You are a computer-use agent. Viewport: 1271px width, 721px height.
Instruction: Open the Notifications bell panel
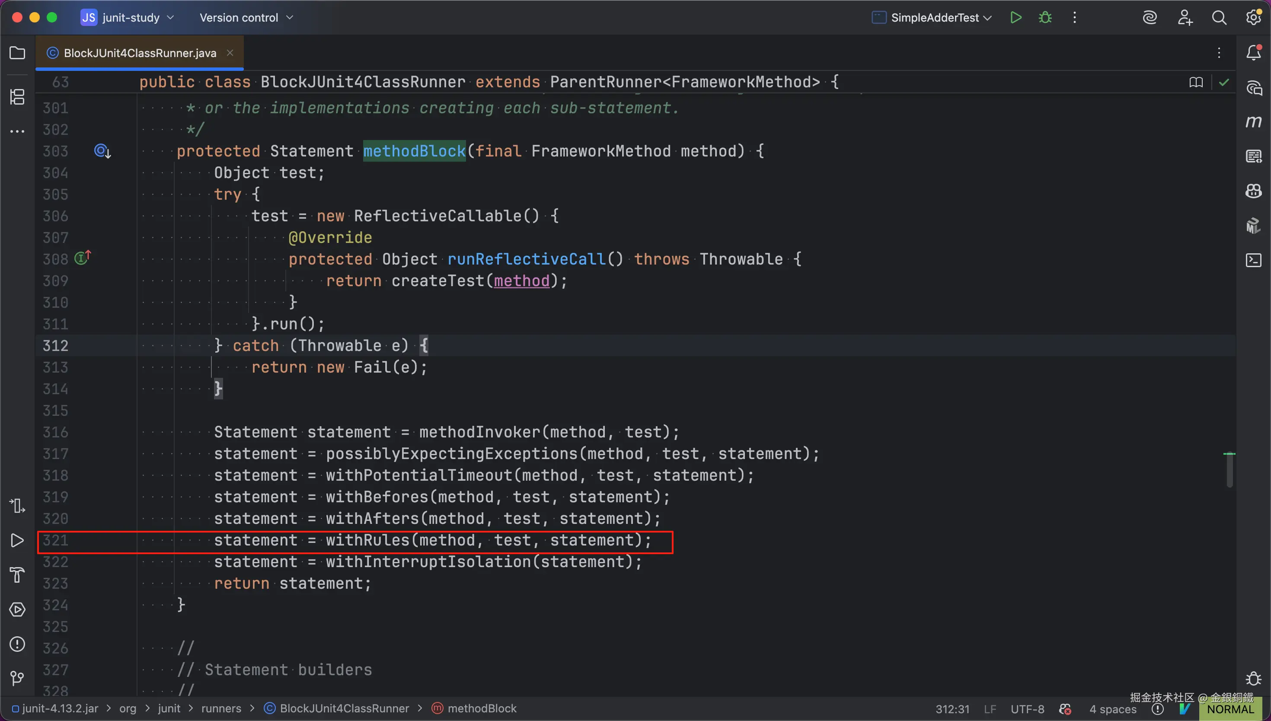coord(1253,53)
